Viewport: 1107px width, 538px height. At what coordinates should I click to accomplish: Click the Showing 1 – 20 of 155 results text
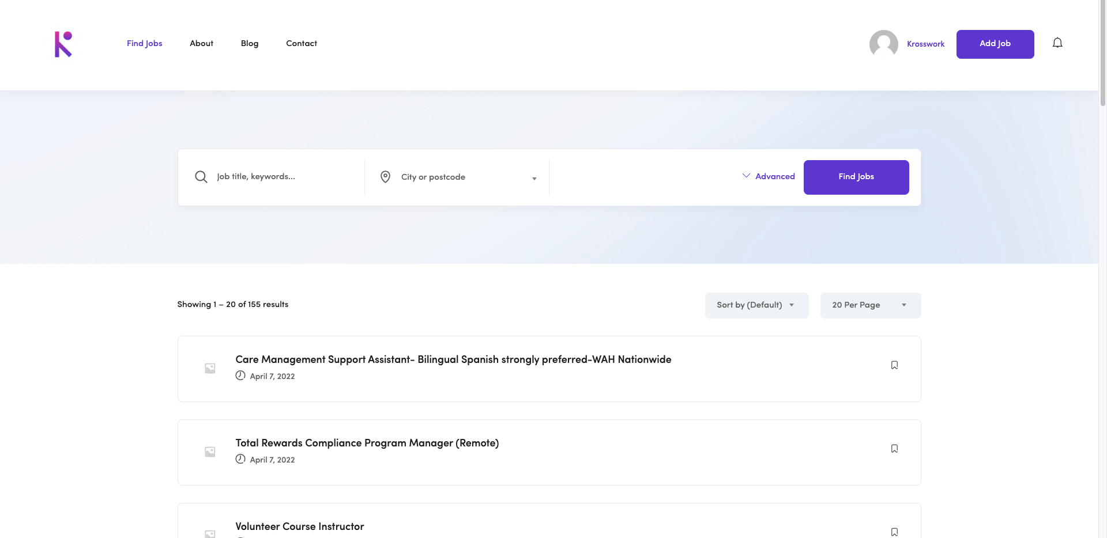[233, 305]
